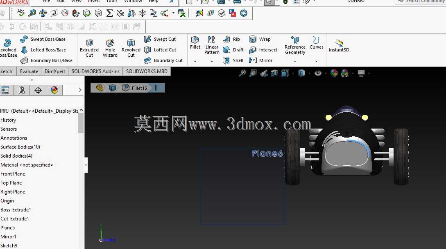The height and width of the screenshot is (249, 446).
Task: Open View Settings monitor dropdown arrow
Action: (369, 73)
